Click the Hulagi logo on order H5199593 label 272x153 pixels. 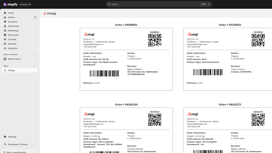click(x=193, y=34)
